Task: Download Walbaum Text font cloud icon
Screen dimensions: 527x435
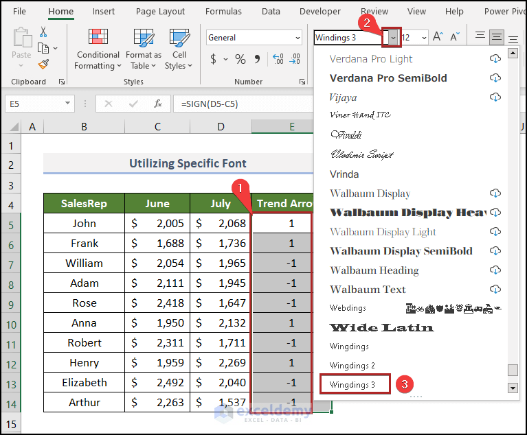Action: pyautogui.click(x=495, y=290)
